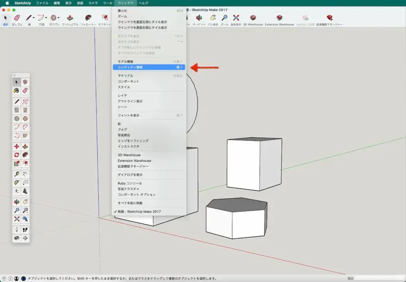Click the white cube model in viewport
This screenshot has height=282, width=406.
254,164
